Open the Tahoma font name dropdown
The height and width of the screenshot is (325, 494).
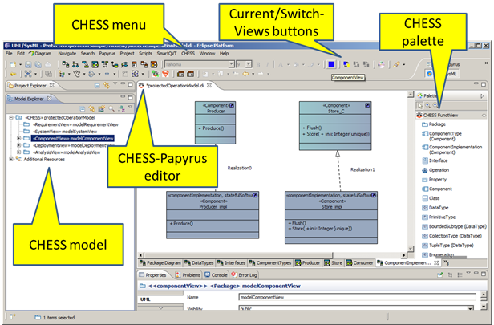click(x=231, y=64)
